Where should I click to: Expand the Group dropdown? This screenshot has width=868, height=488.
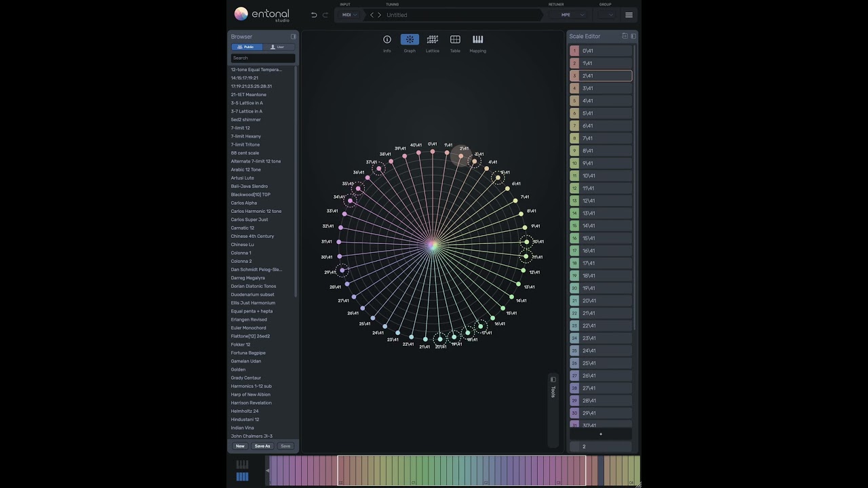coord(607,15)
